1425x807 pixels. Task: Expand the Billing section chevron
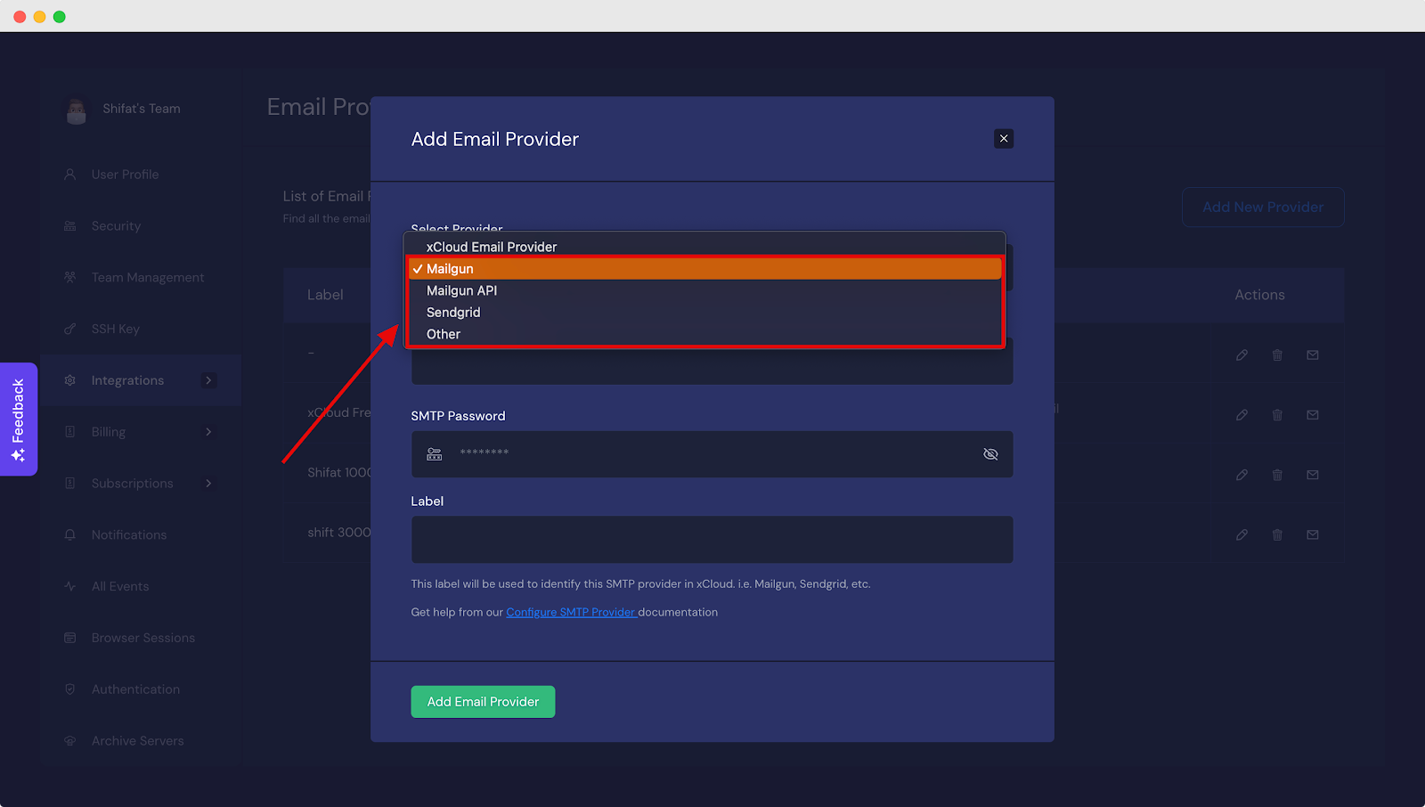click(208, 431)
